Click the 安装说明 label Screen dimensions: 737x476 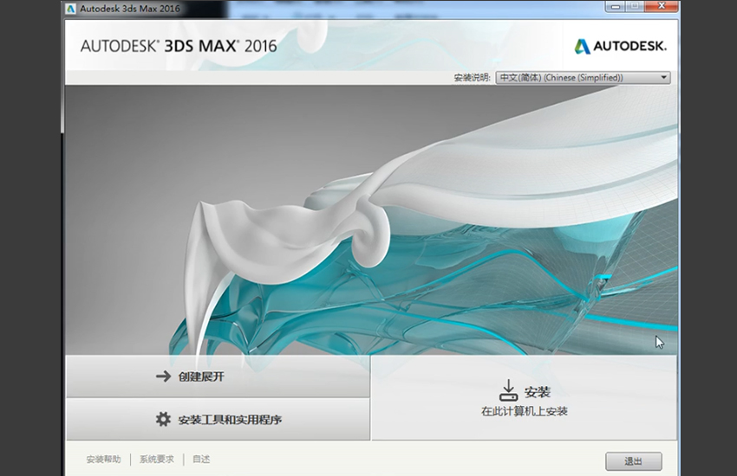tap(472, 78)
